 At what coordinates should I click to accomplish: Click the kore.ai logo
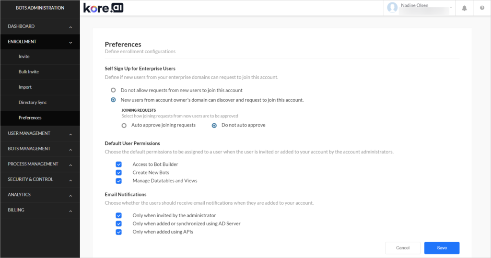104,8
